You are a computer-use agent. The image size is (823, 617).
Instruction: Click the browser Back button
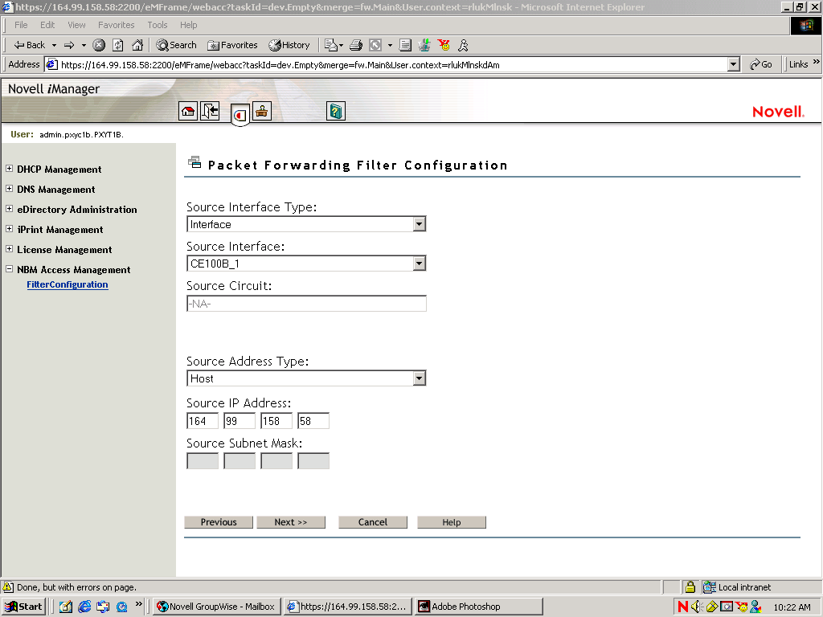[x=30, y=45]
